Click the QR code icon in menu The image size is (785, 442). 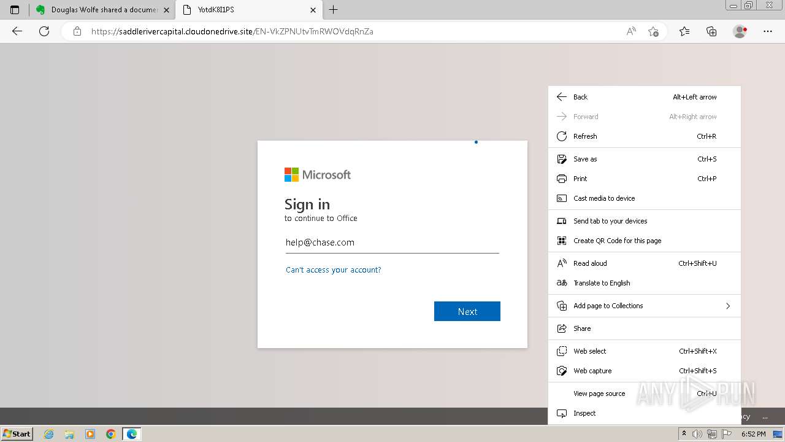coord(561,241)
